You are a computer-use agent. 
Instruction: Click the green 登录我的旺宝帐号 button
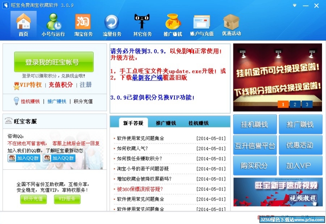click(x=54, y=62)
